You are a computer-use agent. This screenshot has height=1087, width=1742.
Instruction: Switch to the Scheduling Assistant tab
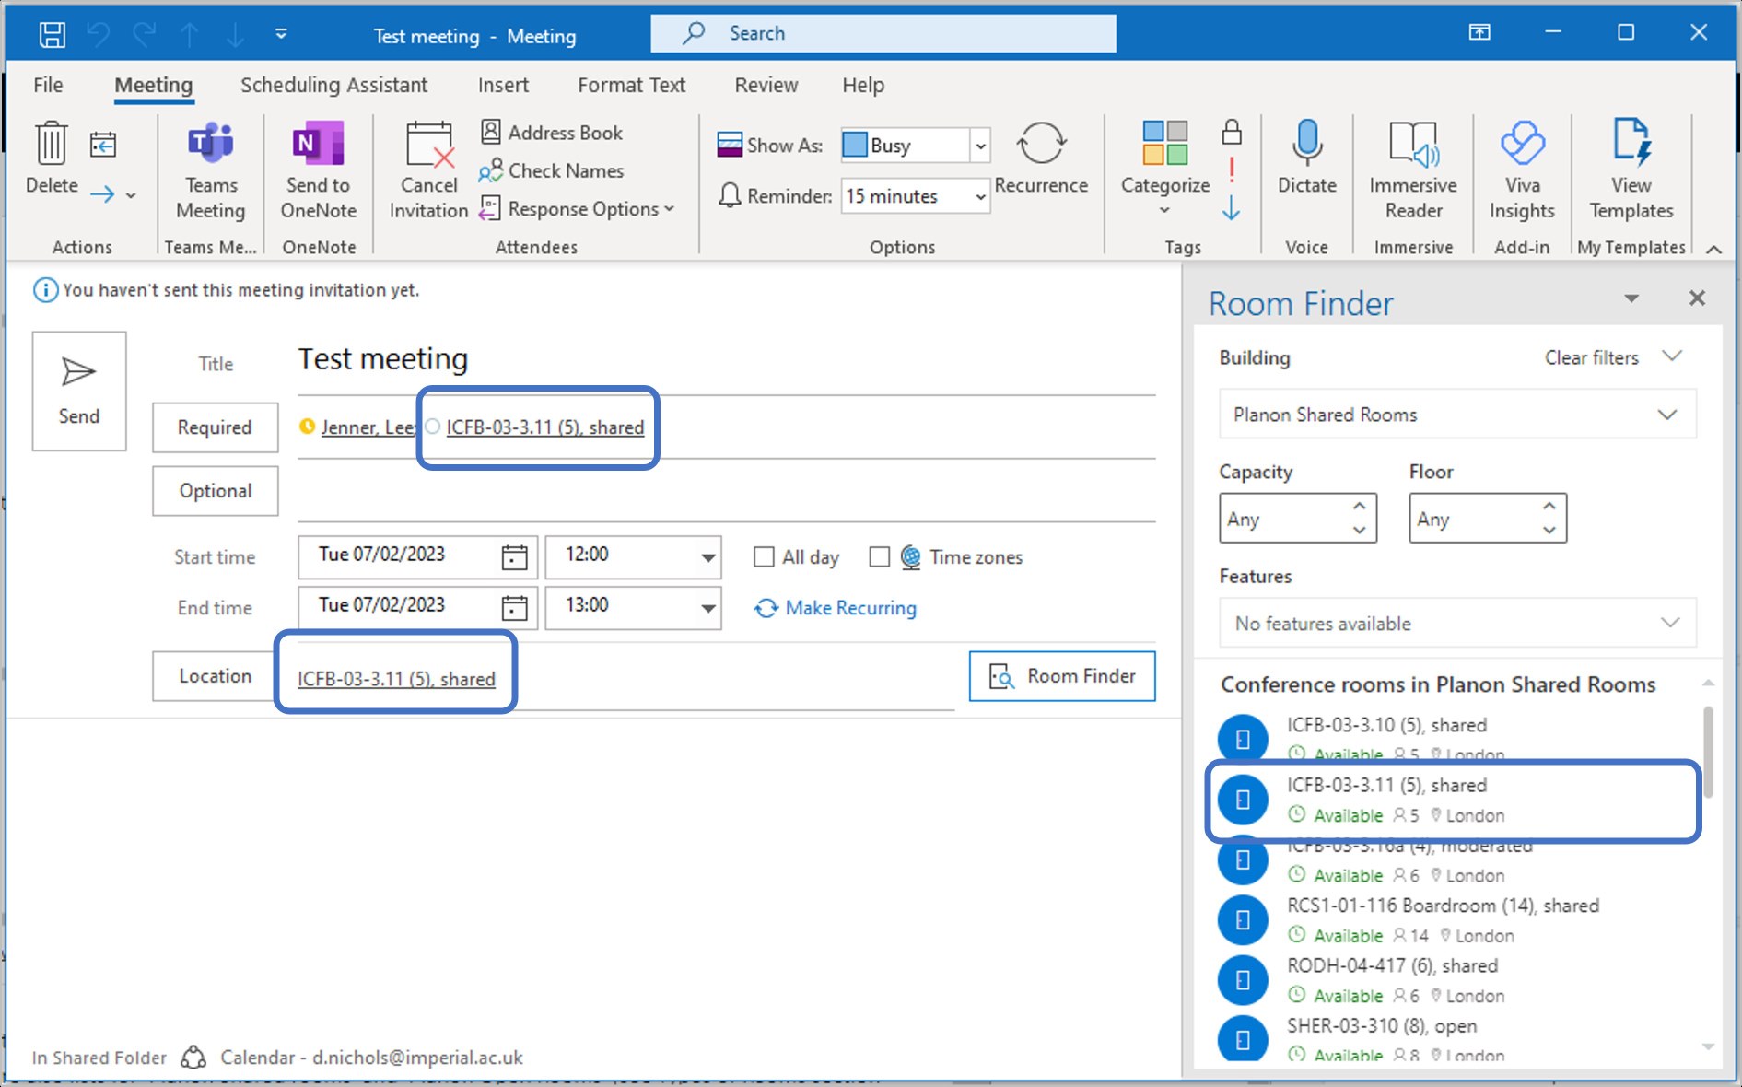click(x=333, y=86)
